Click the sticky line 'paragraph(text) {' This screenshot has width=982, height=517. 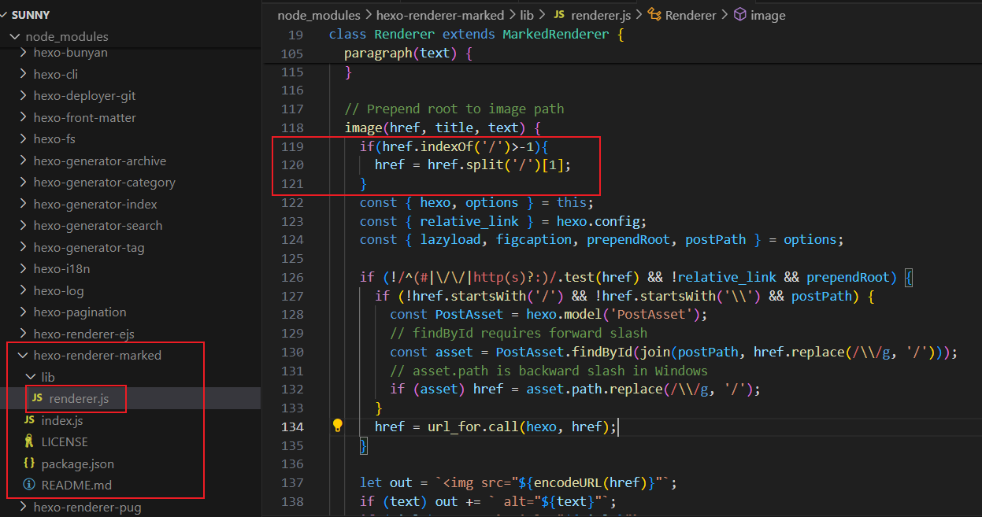coord(408,54)
